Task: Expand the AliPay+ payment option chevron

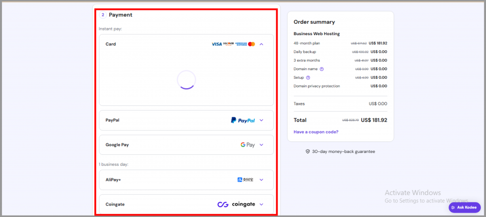Action: (x=262, y=180)
